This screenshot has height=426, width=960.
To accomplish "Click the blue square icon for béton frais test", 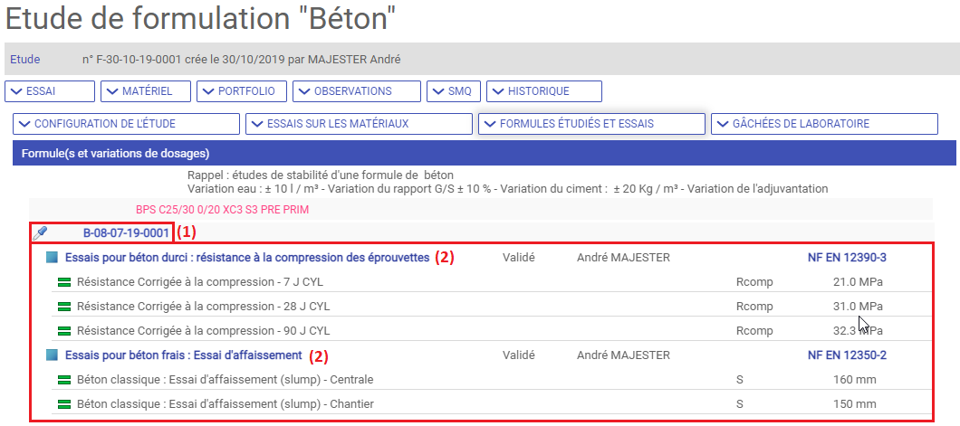I will coord(52,355).
